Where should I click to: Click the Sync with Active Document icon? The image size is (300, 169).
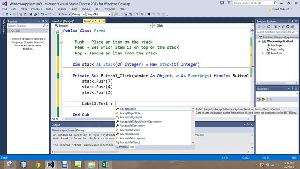[x=283, y=27]
